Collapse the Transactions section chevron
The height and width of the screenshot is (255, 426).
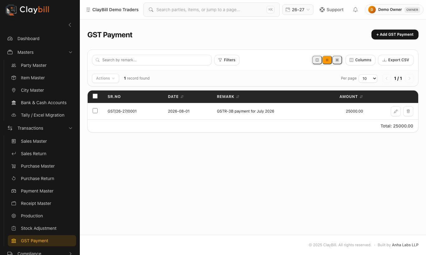[x=70, y=128]
